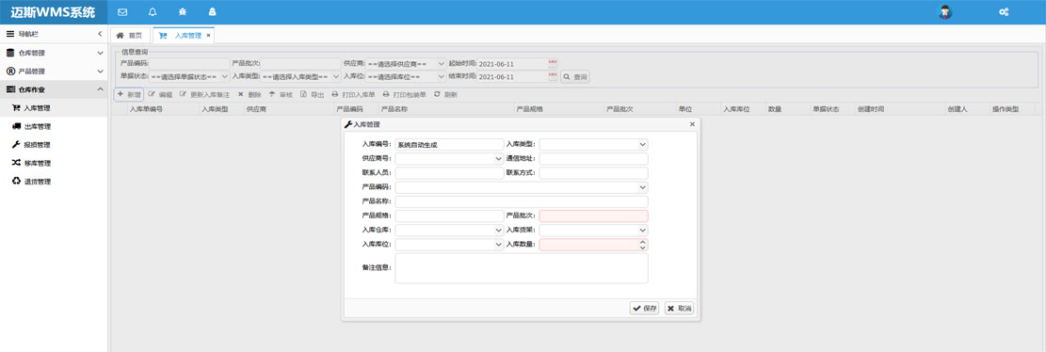Screen dimensions: 1046x352
Task: Click the 产品批次 required field in dialog
Action: pyautogui.click(x=593, y=216)
